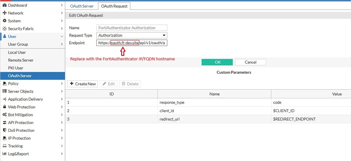The height and width of the screenshot is (161, 351).
Task: Select the redirect_uri cell
Action: (214, 119)
